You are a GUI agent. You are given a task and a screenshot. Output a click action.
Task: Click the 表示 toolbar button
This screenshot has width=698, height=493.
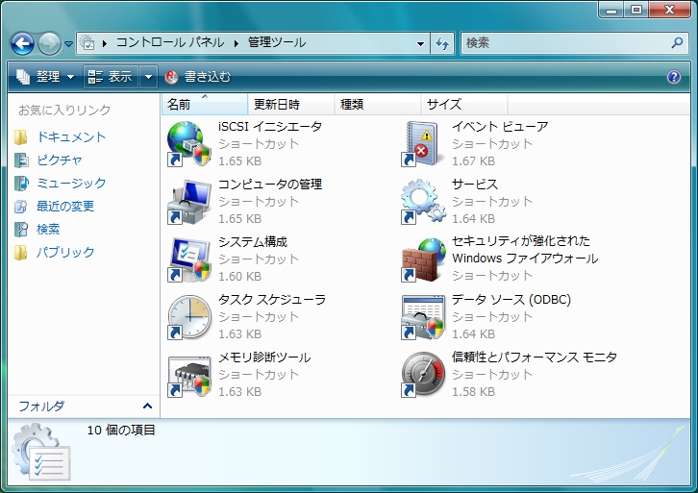(111, 77)
